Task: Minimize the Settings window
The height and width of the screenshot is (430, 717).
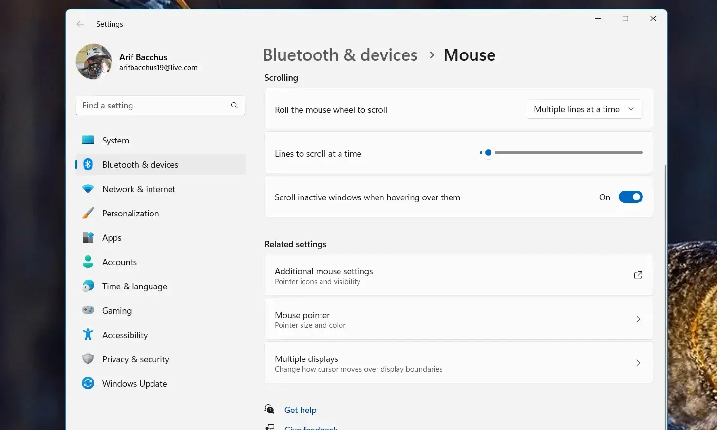Action: (598, 18)
